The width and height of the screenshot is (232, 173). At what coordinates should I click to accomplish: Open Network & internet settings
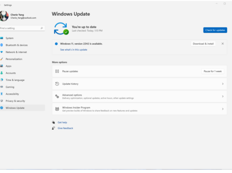(x=22, y=52)
